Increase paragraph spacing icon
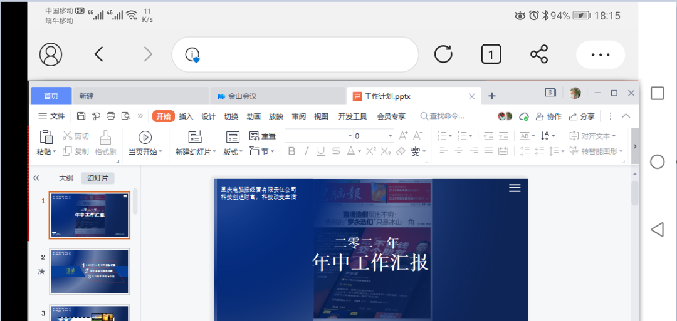Viewport: 677px width, 321px height. click(525, 151)
